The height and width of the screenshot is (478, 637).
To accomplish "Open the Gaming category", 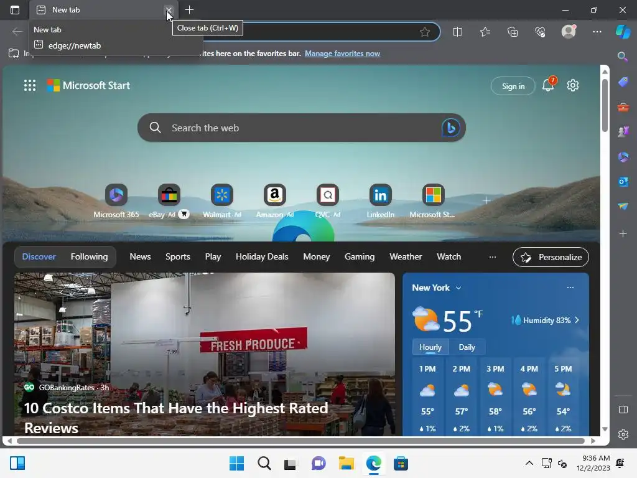I will click(360, 257).
